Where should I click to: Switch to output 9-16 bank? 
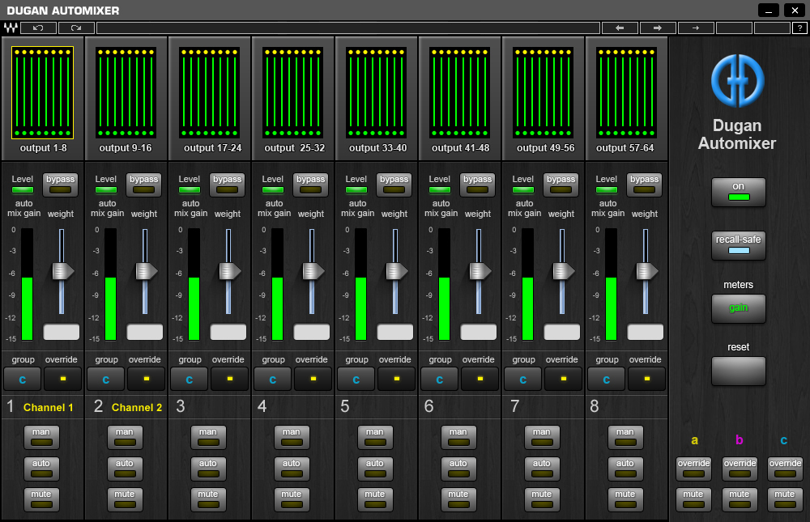[126, 93]
